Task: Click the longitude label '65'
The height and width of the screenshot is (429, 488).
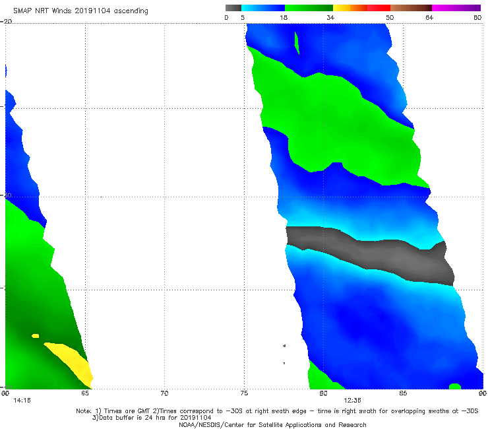Action: tap(85, 393)
